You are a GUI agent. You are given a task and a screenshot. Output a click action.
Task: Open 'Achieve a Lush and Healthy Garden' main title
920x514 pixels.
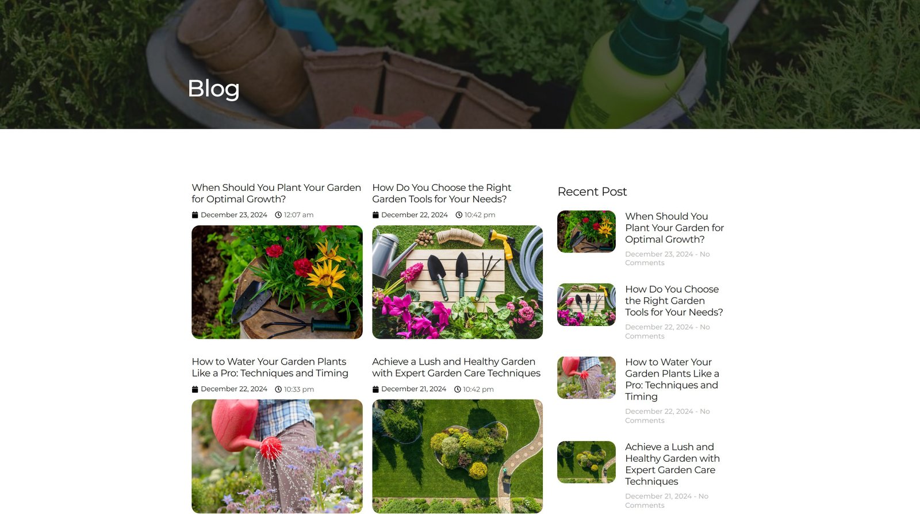(x=457, y=367)
